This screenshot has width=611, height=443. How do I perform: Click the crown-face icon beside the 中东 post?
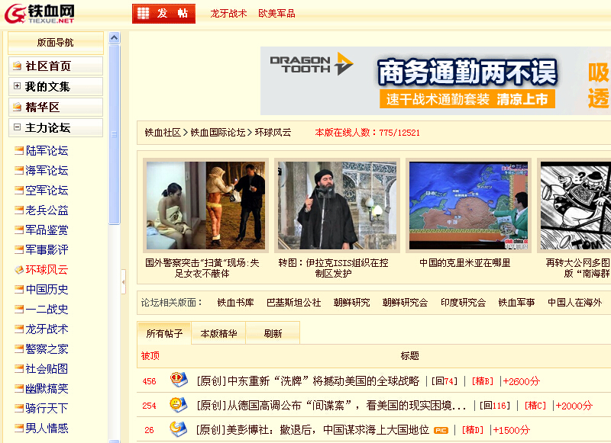pos(178,380)
